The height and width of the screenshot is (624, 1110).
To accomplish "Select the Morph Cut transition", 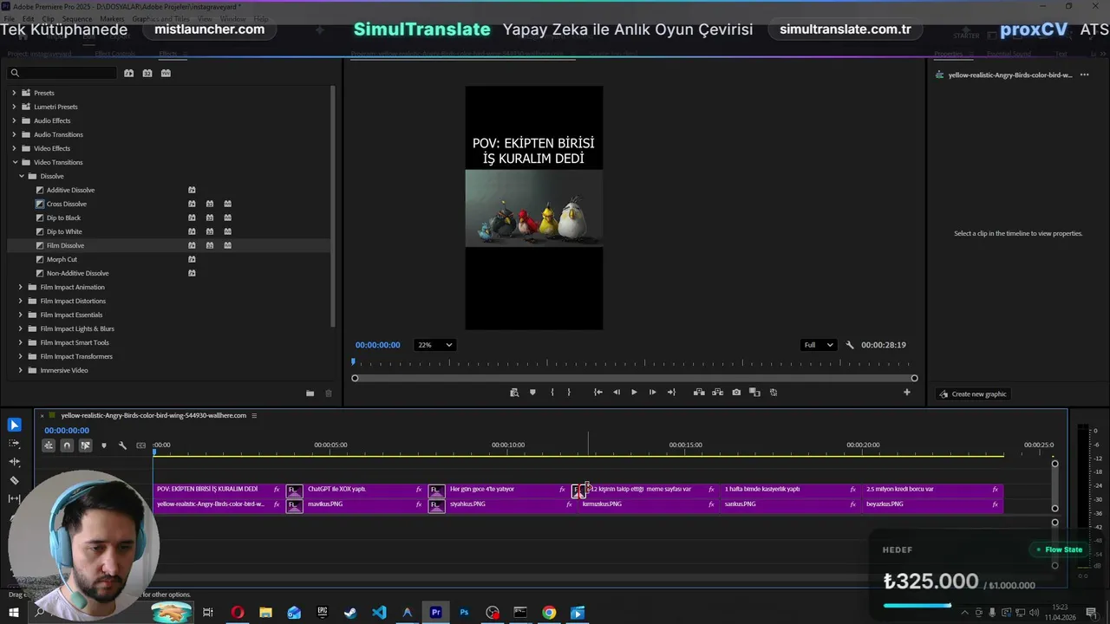I will point(62,259).
